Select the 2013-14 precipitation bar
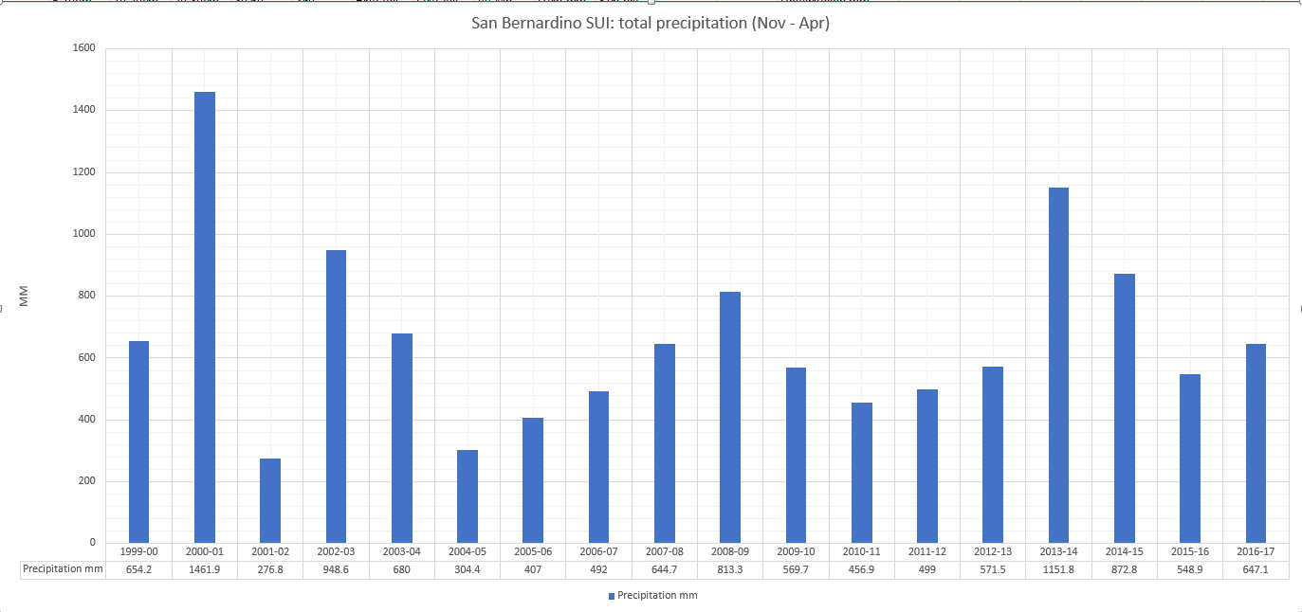The height and width of the screenshot is (612, 1302). [x=1058, y=365]
